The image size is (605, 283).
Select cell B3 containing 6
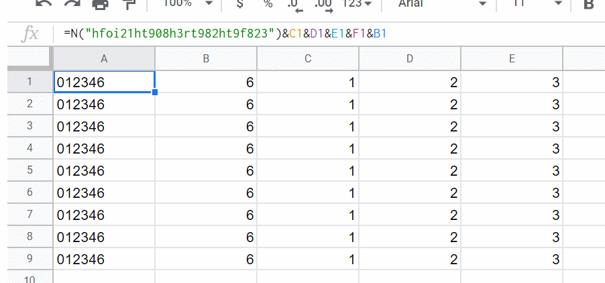tap(206, 126)
